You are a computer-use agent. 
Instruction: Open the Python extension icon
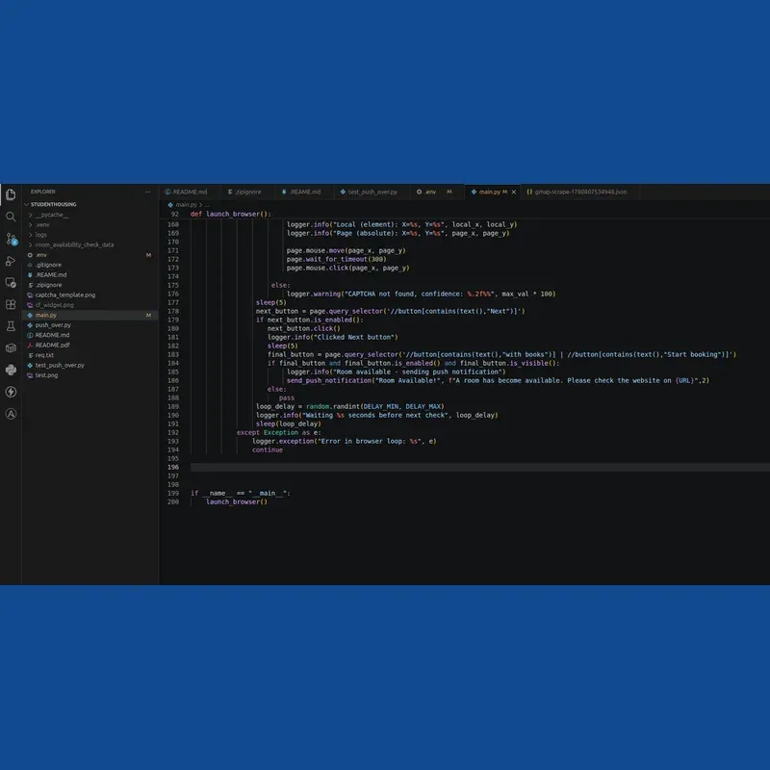click(11, 370)
